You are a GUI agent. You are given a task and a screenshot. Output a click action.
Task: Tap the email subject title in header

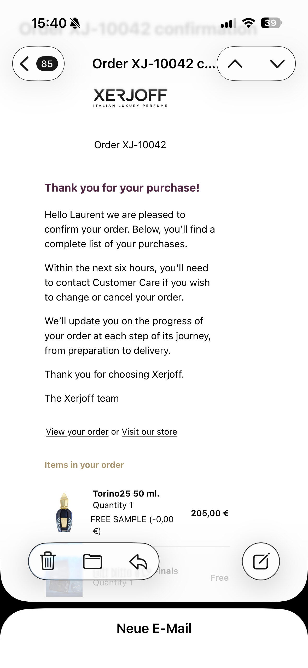pos(154,64)
